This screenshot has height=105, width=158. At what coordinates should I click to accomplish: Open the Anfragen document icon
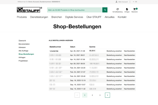[x=127, y=9]
